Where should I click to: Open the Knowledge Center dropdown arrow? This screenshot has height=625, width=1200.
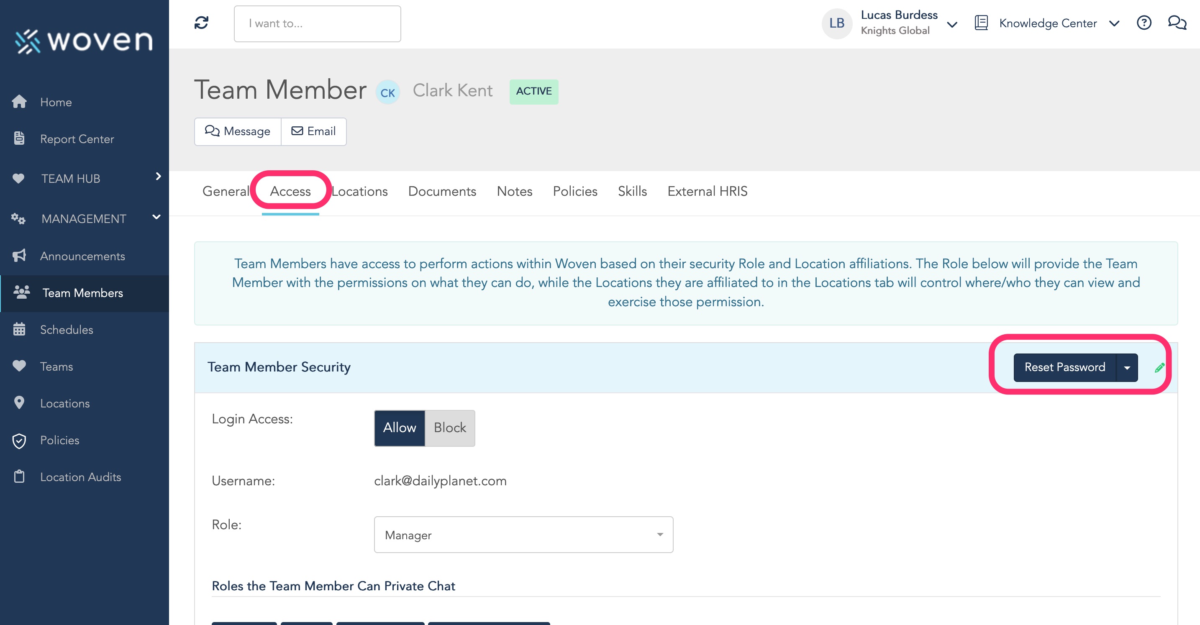click(x=1114, y=24)
